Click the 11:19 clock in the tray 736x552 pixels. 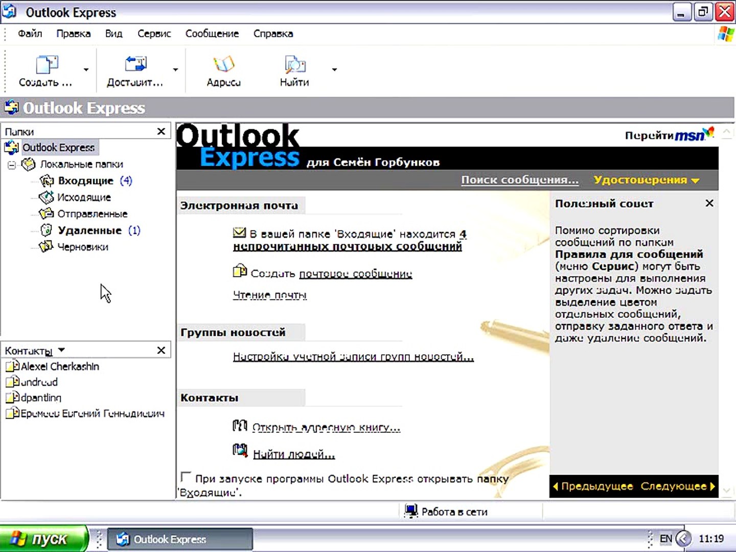tap(711, 539)
